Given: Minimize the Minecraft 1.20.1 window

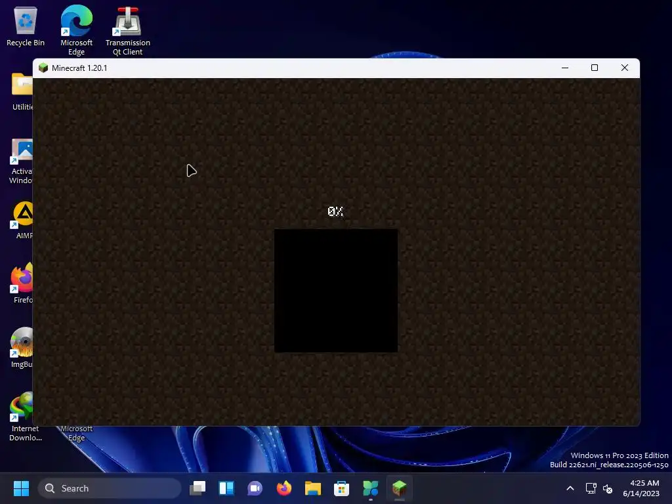Looking at the screenshot, I should 565,68.
